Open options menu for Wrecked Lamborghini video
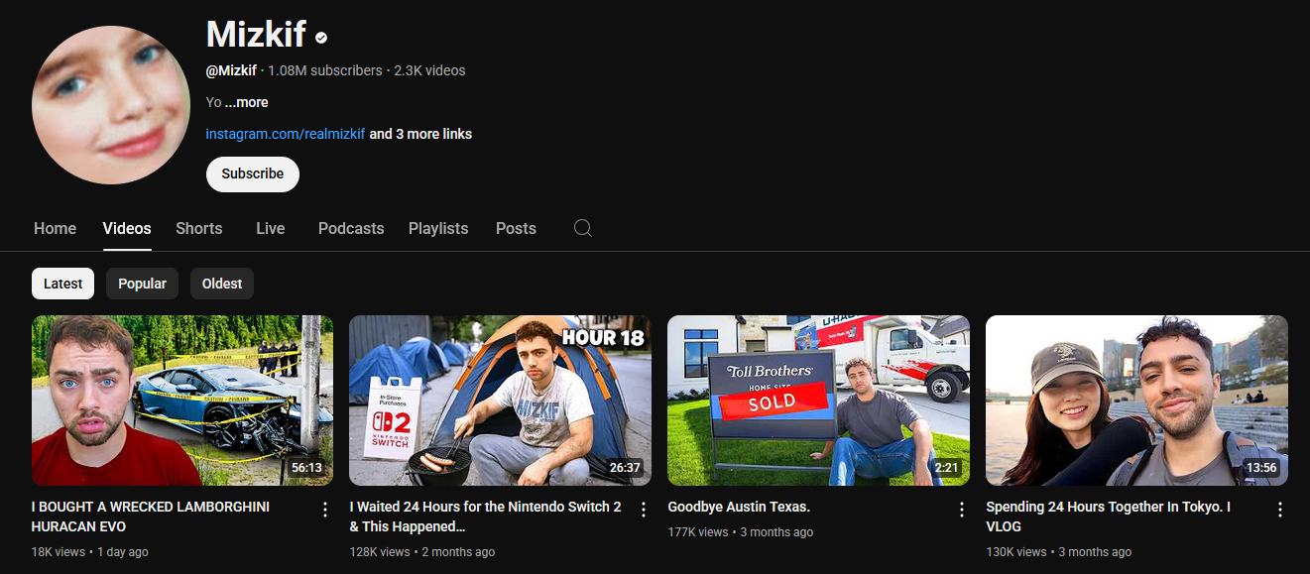The width and height of the screenshot is (1310, 574). tap(324, 510)
